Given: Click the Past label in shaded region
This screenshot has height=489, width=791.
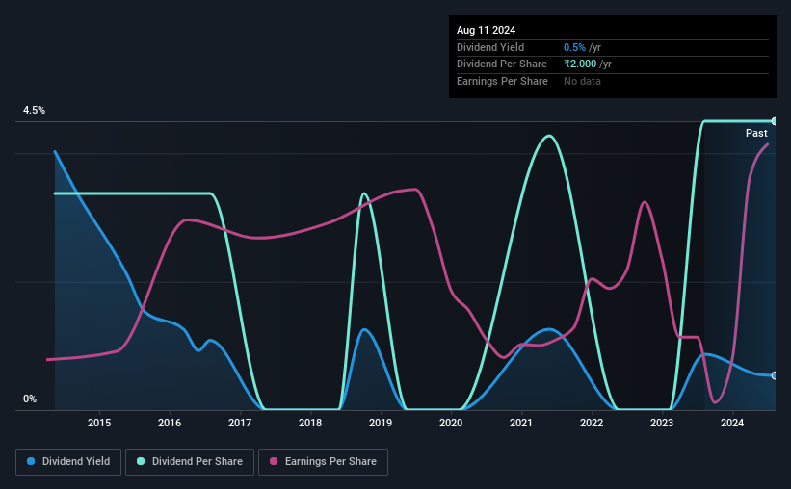Looking at the screenshot, I should (x=756, y=133).
